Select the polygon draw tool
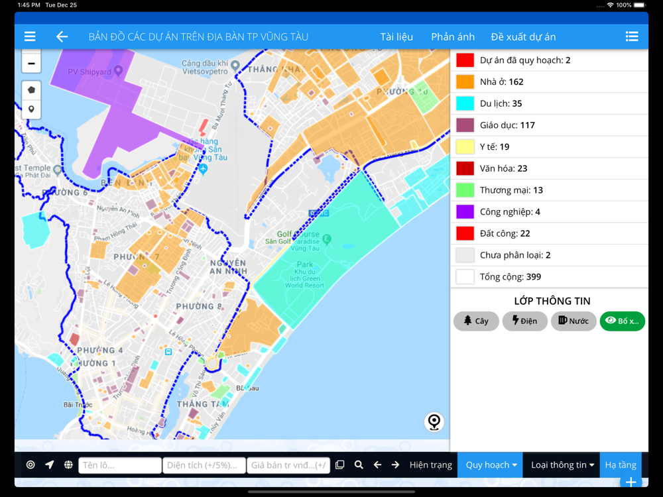663x497 pixels. click(31, 90)
